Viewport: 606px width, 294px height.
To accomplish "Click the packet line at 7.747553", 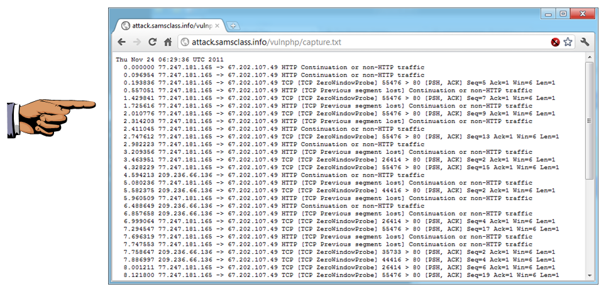I will click(328, 244).
